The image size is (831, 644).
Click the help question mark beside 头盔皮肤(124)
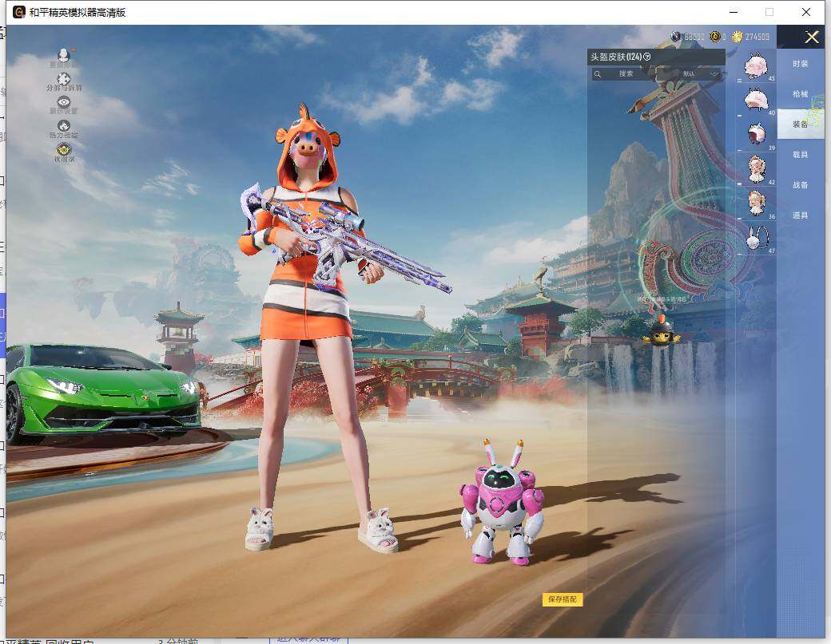click(647, 57)
